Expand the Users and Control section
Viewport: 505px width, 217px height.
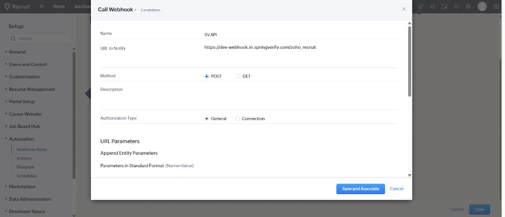(x=28, y=64)
